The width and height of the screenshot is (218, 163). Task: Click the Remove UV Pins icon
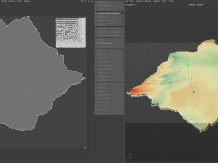coord(96,6)
